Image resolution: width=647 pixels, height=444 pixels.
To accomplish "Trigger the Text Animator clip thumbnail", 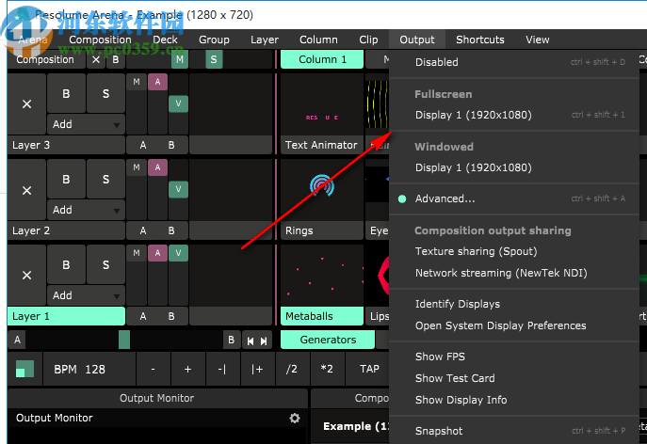I will click(322, 104).
